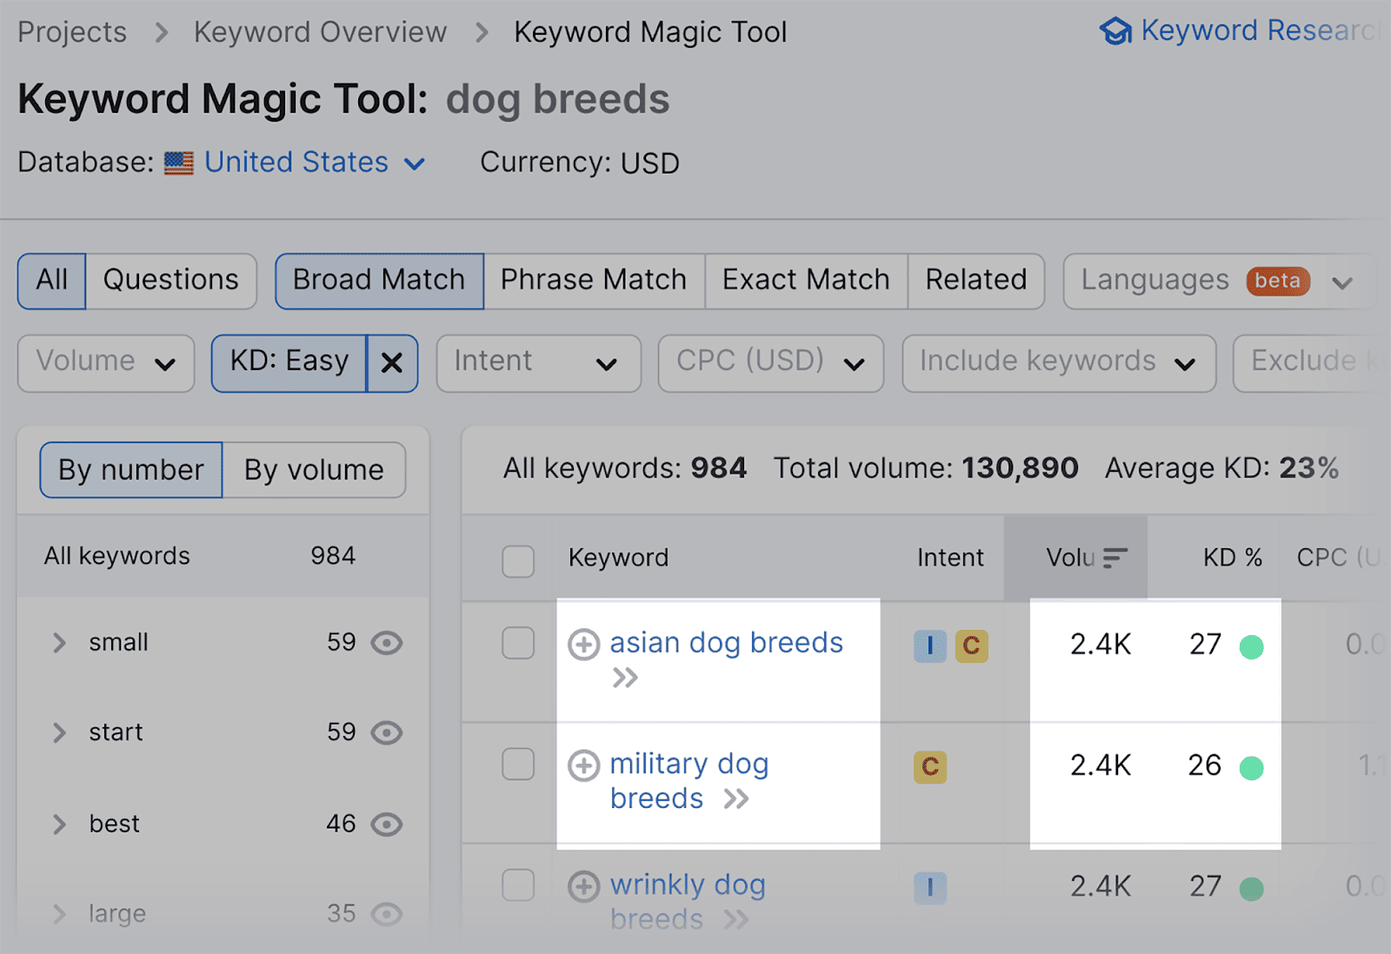Open the "asian dog breeds" keyword link
The height and width of the screenshot is (954, 1391).
[x=727, y=643]
